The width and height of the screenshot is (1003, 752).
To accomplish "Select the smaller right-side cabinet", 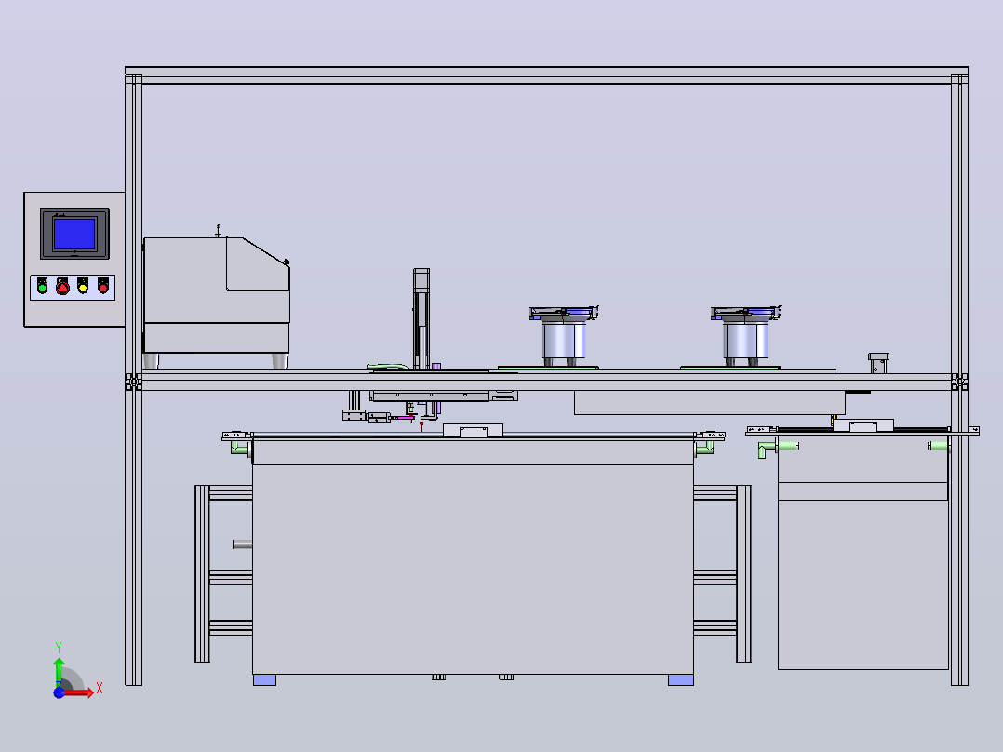I will (x=863, y=552).
